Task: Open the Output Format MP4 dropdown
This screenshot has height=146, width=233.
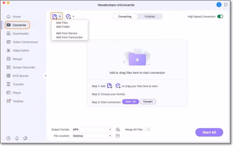Action: click(92, 130)
